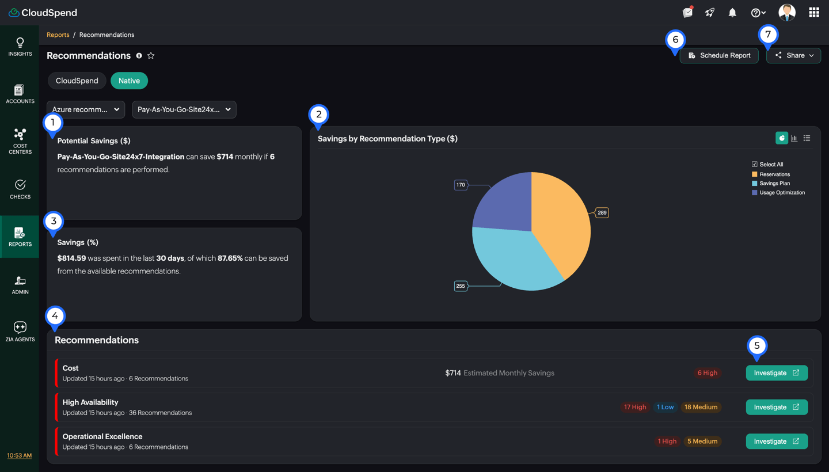Mark Recommendations report as favorite star
829x472 pixels.
point(151,56)
